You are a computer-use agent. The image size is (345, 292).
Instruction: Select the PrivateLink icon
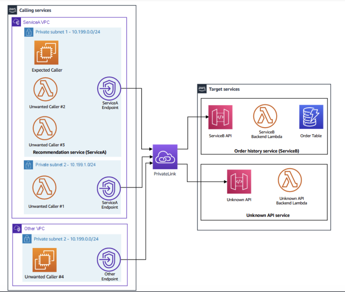tap(165, 157)
